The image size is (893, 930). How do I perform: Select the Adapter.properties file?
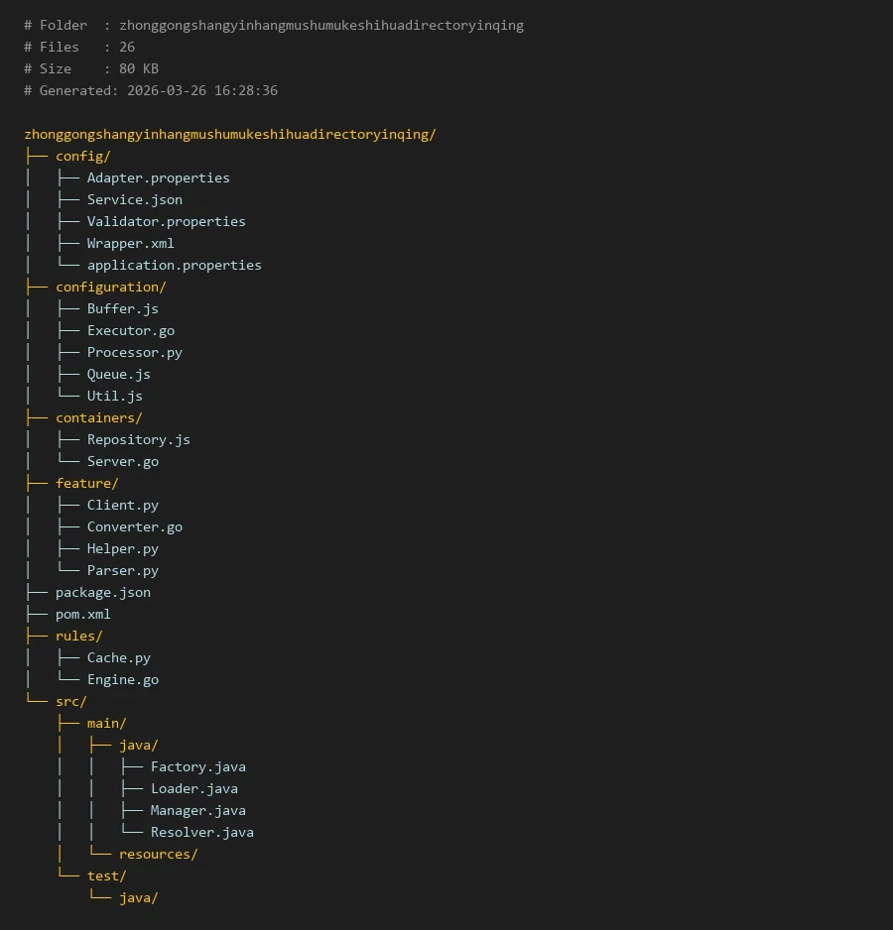[158, 177]
